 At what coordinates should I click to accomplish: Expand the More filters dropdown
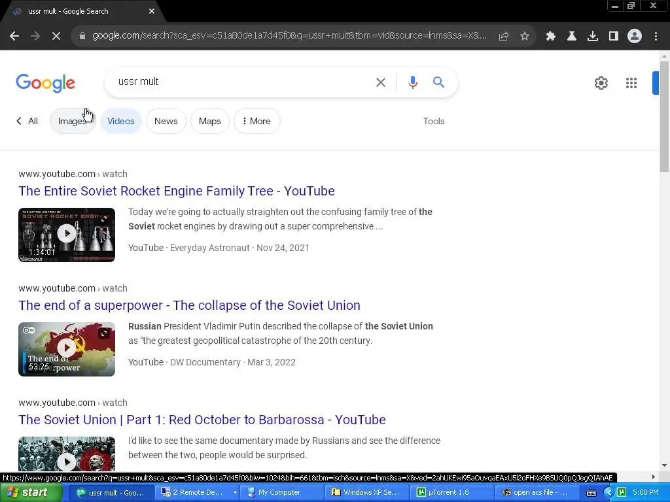(256, 121)
